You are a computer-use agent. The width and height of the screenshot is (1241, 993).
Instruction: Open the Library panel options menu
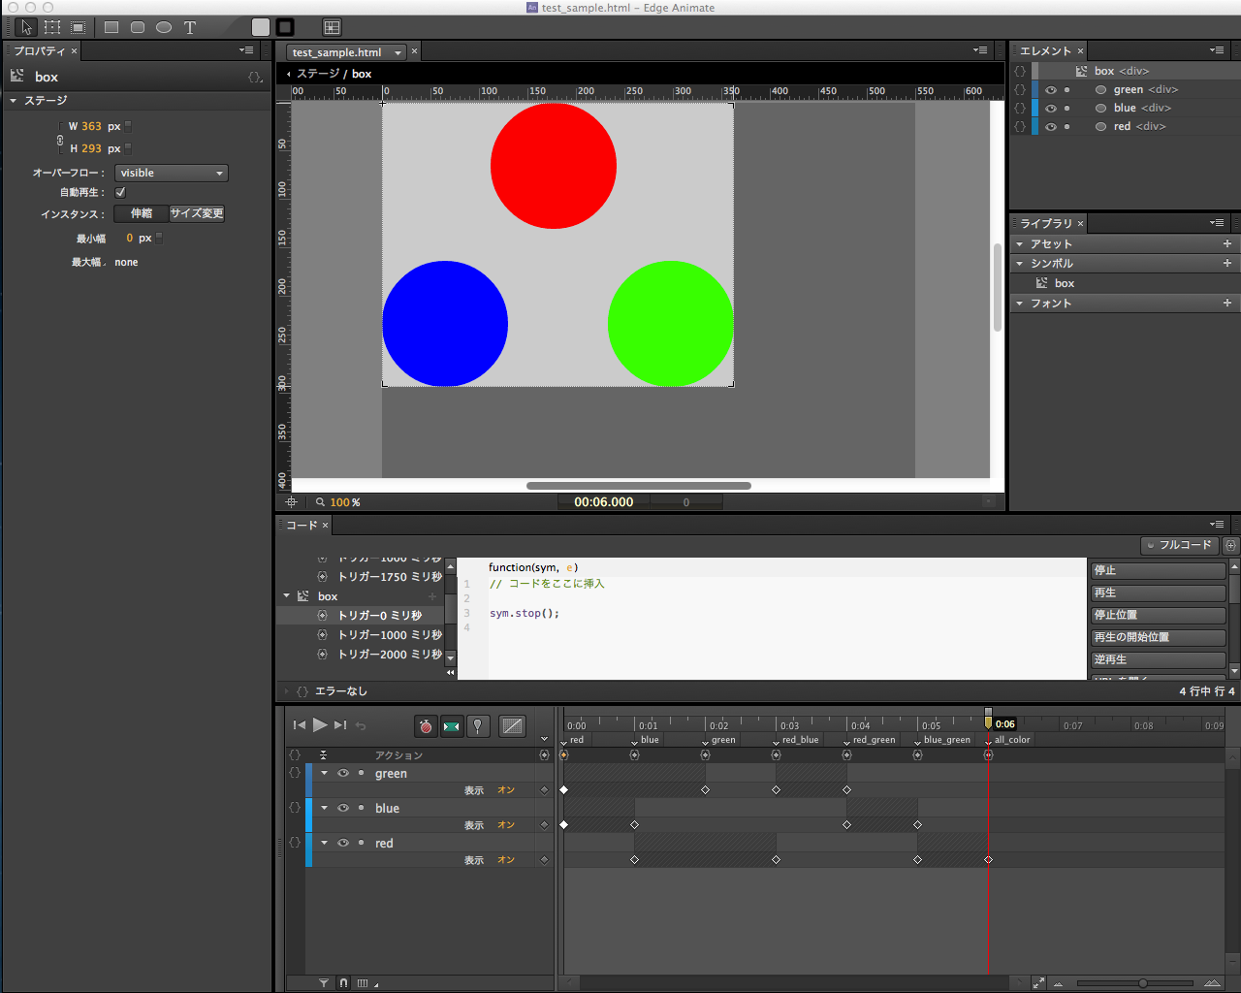coord(1217,223)
